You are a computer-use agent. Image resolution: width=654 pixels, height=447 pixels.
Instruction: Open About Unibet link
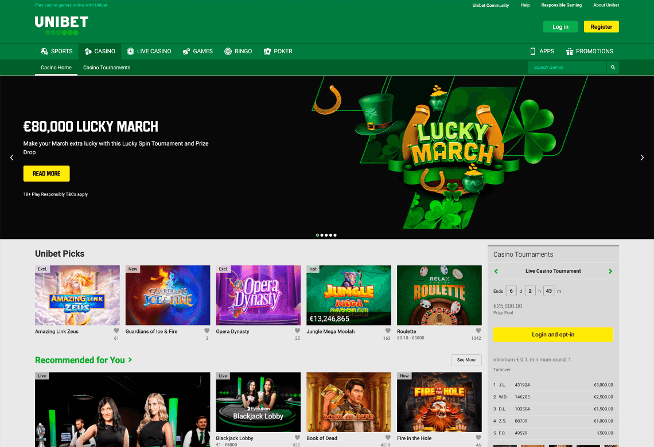606,5
